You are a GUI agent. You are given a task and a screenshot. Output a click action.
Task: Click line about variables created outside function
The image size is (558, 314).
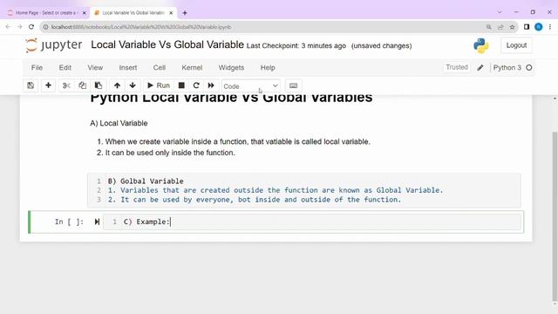[276, 190]
